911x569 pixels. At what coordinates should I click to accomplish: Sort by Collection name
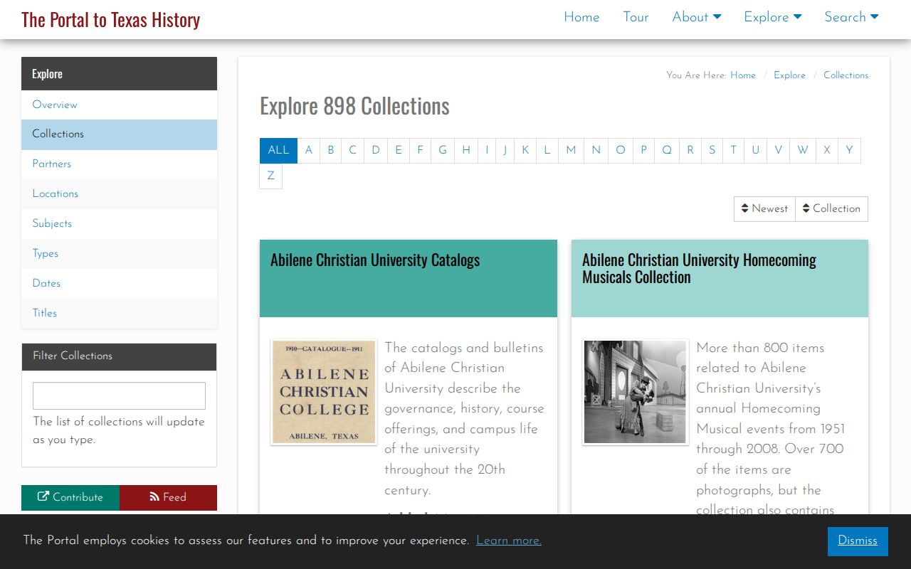[831, 209]
